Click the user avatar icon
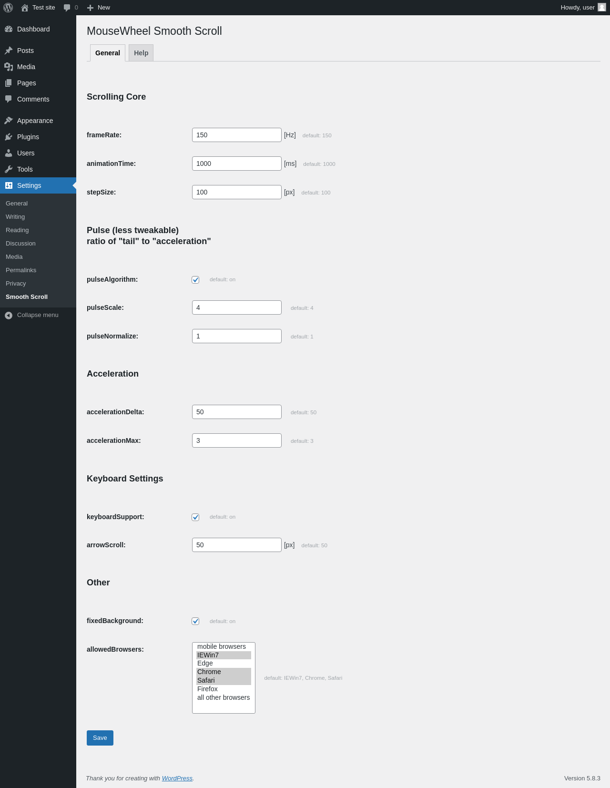The width and height of the screenshot is (610, 788). pos(602,7)
